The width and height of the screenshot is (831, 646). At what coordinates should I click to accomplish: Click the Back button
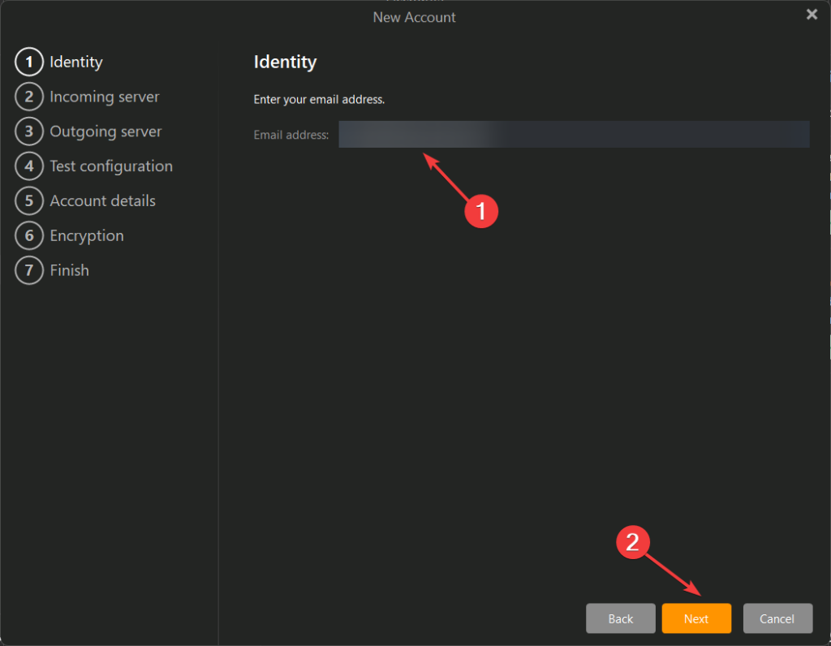point(620,618)
